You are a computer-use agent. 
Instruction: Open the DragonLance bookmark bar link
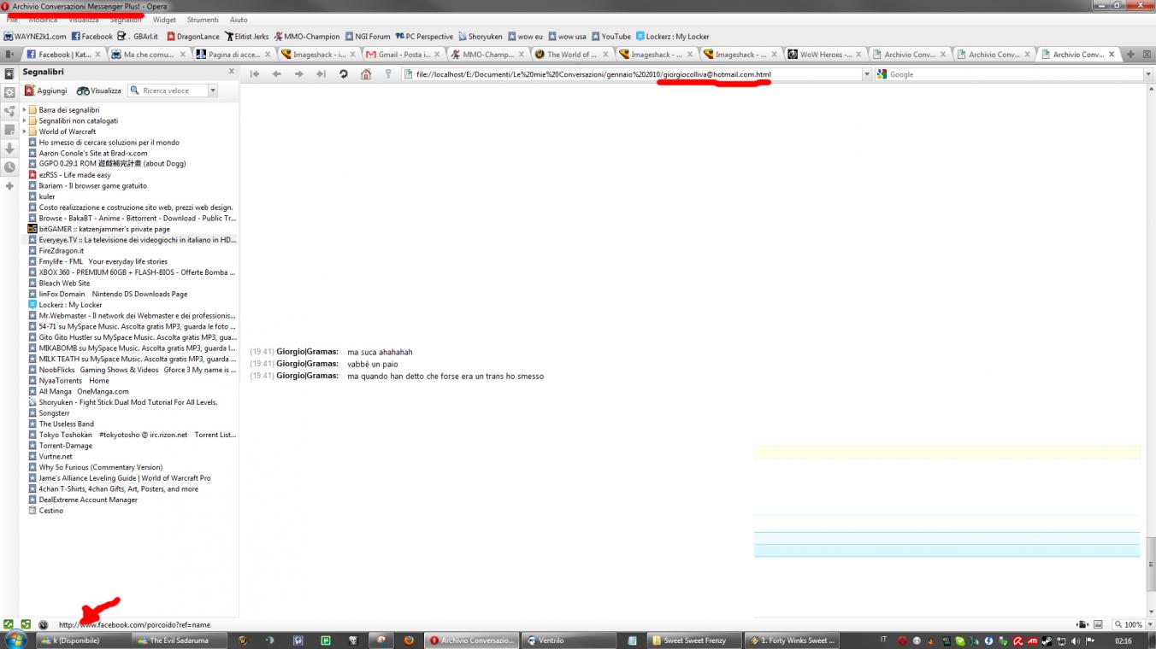[192, 37]
